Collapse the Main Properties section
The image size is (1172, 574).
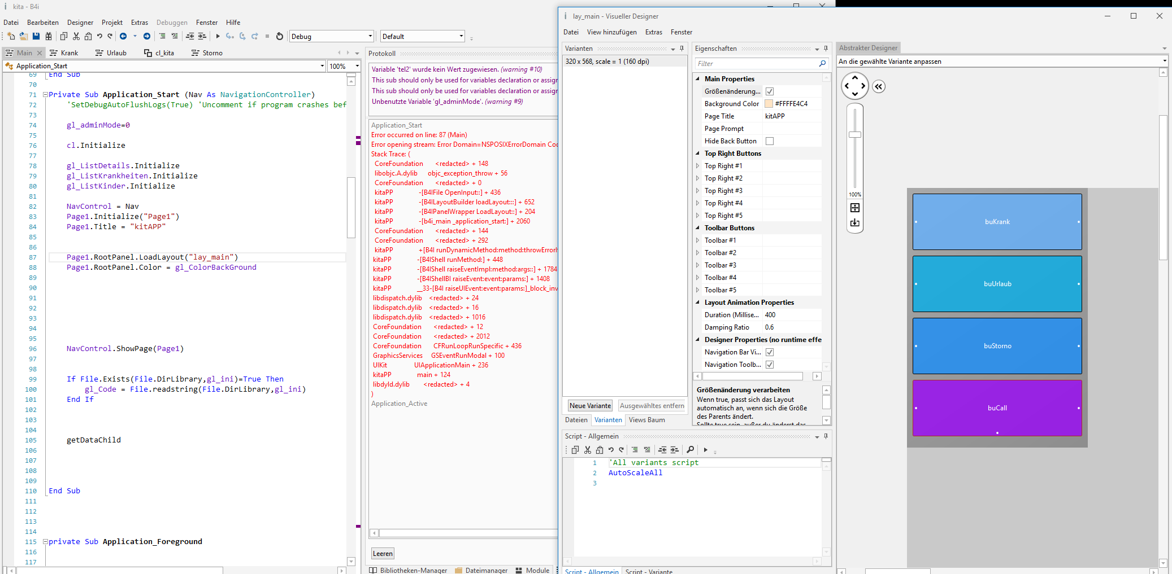pos(697,79)
